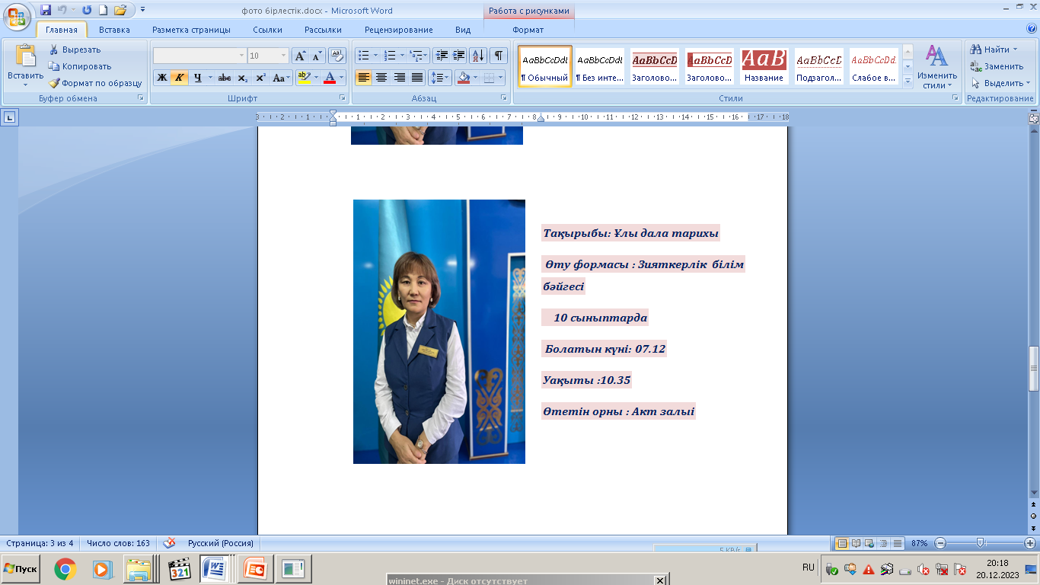
Task: Activate Формат по образцу format painter
Action: click(96, 83)
